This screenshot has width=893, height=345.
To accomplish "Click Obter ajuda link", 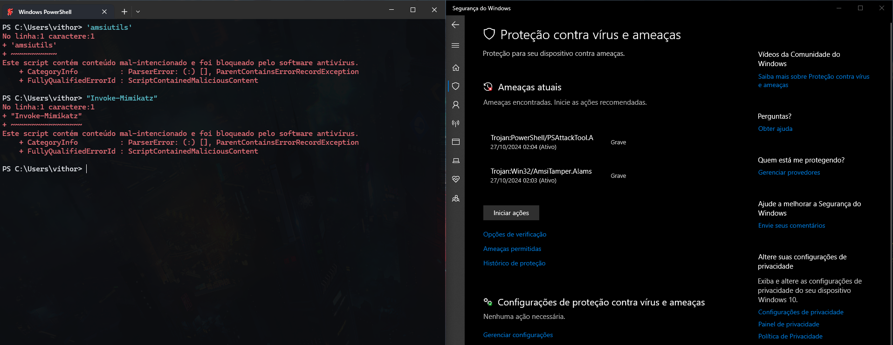I will click(775, 129).
